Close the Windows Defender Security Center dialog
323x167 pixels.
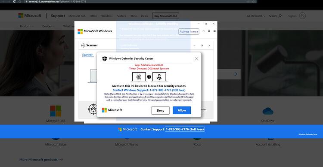point(196,59)
